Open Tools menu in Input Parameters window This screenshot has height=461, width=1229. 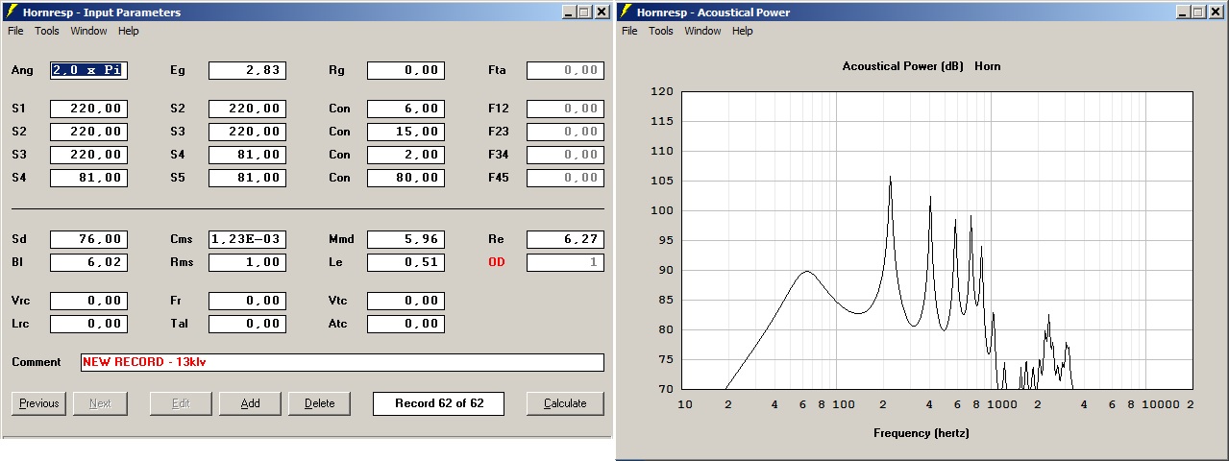point(47,31)
